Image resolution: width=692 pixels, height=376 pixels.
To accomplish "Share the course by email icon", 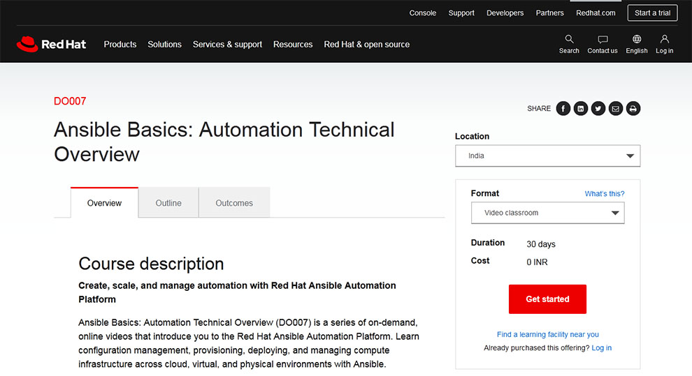I will [615, 108].
